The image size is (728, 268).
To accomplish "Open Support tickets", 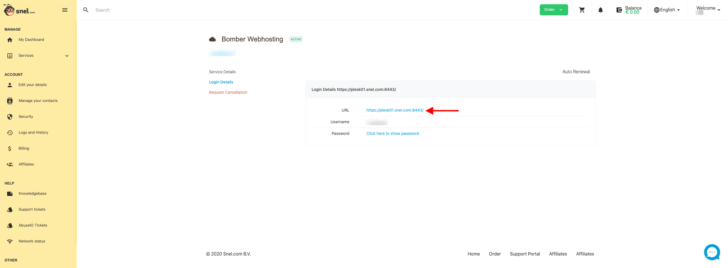I will pyautogui.click(x=32, y=210).
